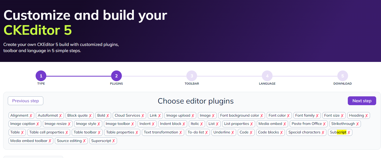Remove the Alignment plugin via its X
The width and height of the screenshot is (381, 158).
coord(31,116)
